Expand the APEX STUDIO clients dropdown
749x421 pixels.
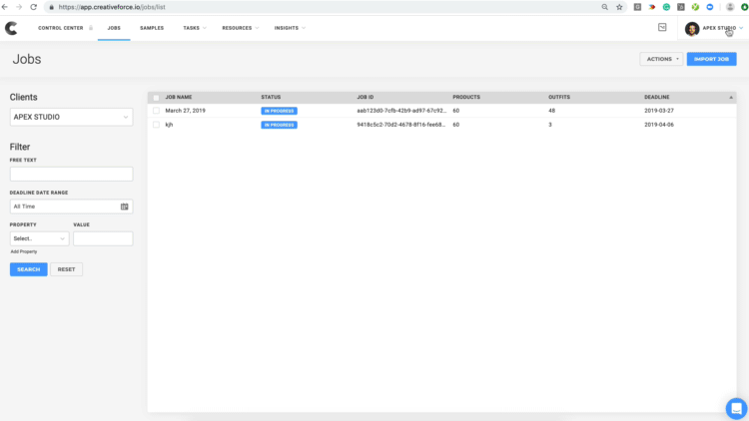tap(71, 118)
